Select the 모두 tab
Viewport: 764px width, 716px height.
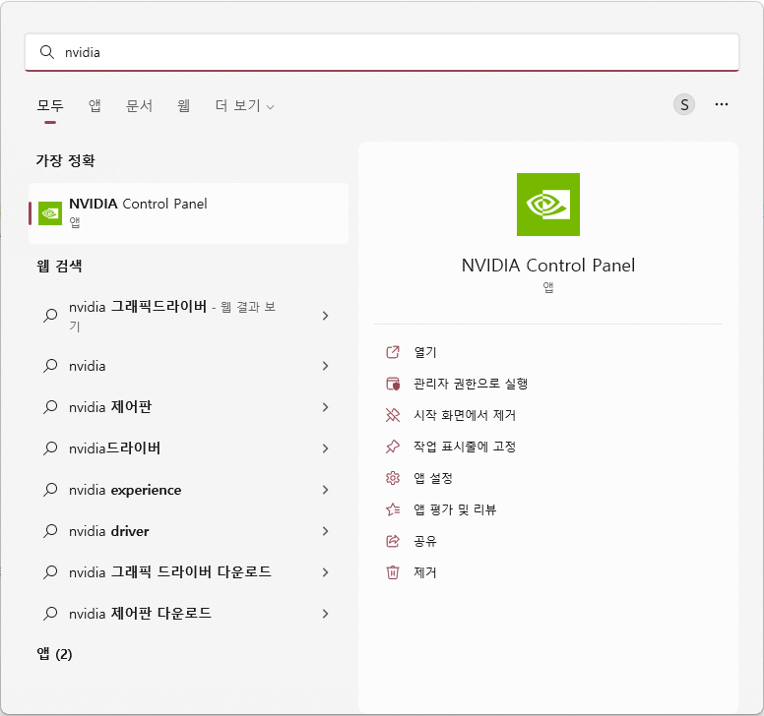click(50, 105)
